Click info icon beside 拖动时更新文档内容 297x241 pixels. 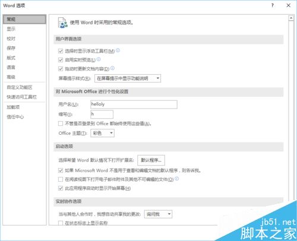point(112,68)
